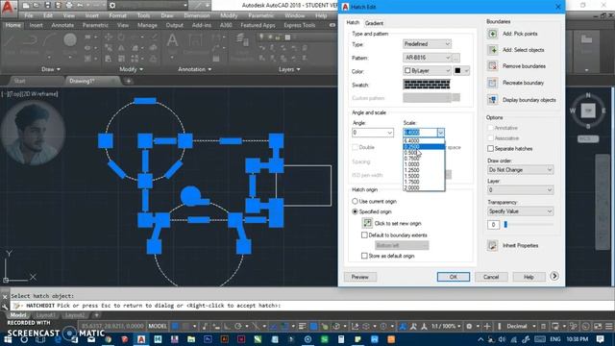Collapse the Scale dropdown arrow
The height and width of the screenshot is (346, 615).
click(440, 133)
